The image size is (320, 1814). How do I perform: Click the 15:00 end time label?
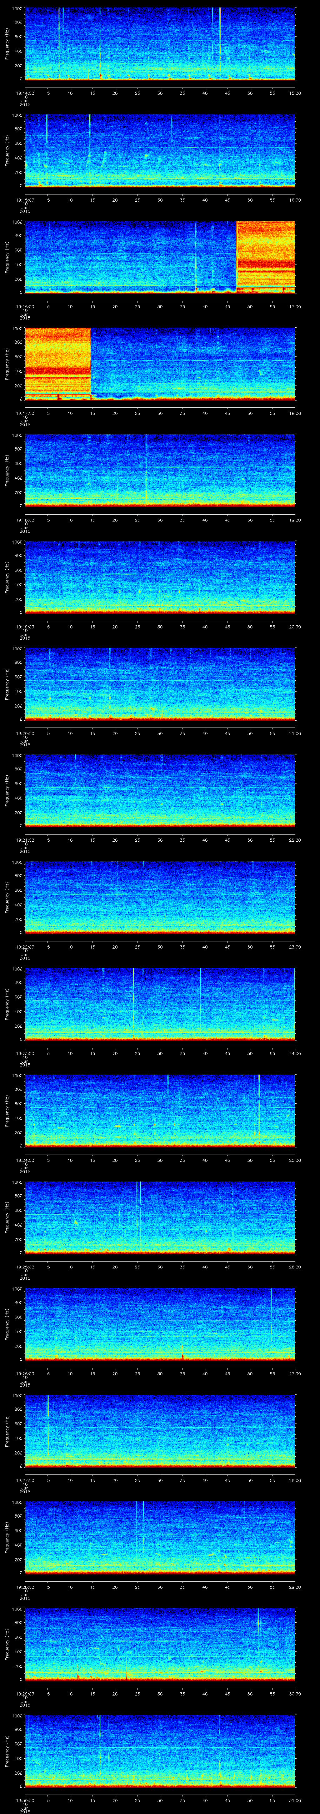coord(295,93)
